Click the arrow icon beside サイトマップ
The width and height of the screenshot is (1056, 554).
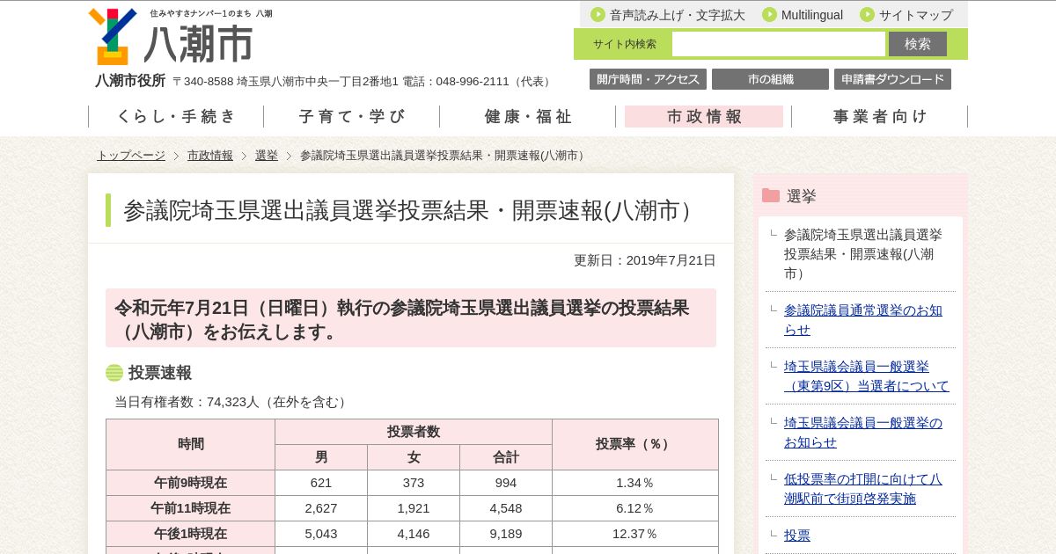coord(867,14)
